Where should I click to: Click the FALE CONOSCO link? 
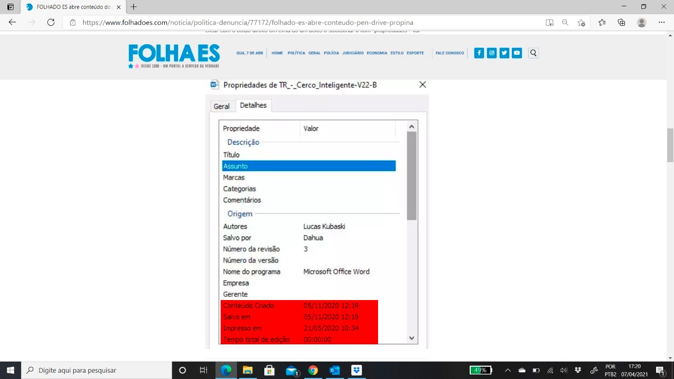[x=450, y=53]
